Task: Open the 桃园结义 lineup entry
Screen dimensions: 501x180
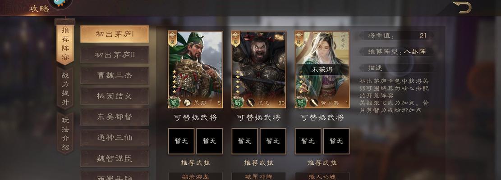Action: point(115,96)
